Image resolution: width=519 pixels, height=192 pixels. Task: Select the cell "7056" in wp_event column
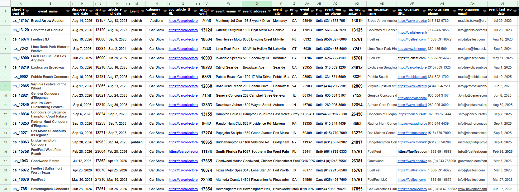206,21
